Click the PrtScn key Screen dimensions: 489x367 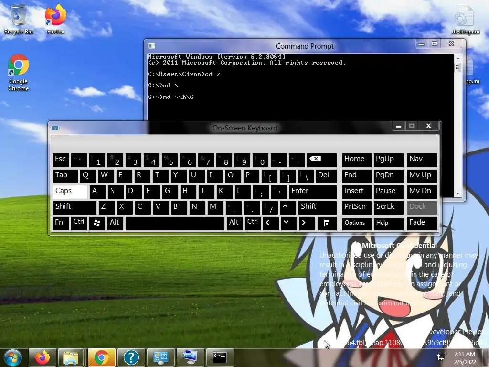point(357,207)
